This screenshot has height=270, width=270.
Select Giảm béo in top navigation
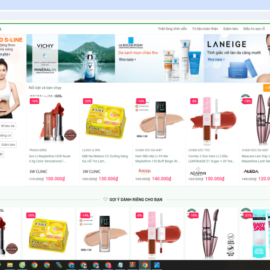point(231,29)
